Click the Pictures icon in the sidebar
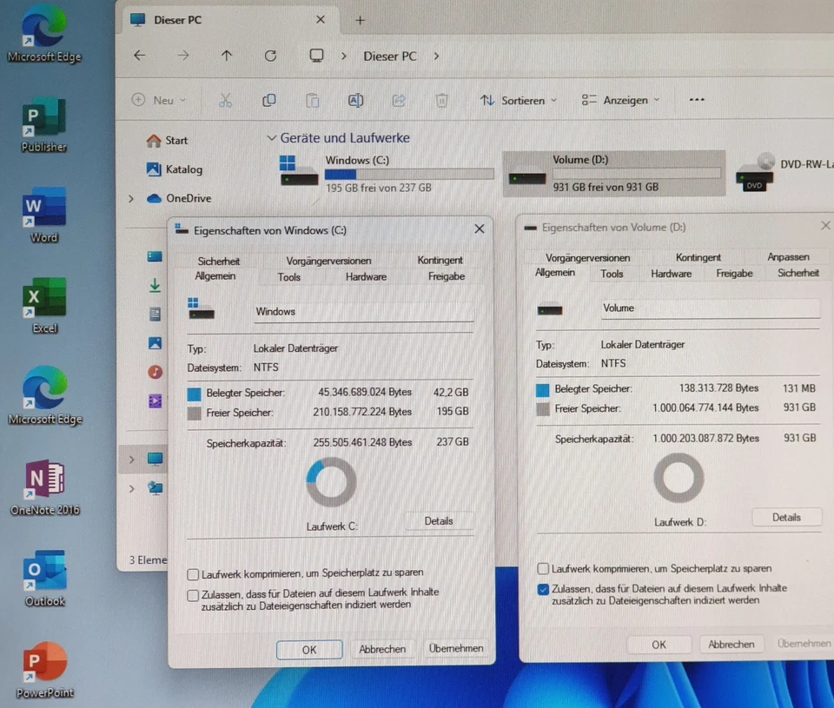The width and height of the screenshot is (834, 708). tap(156, 342)
